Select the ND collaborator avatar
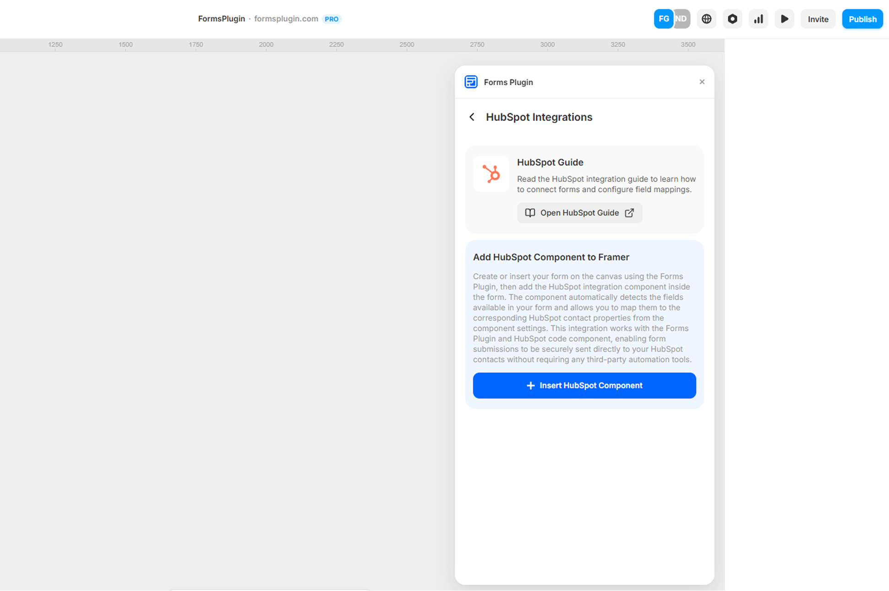 (681, 19)
